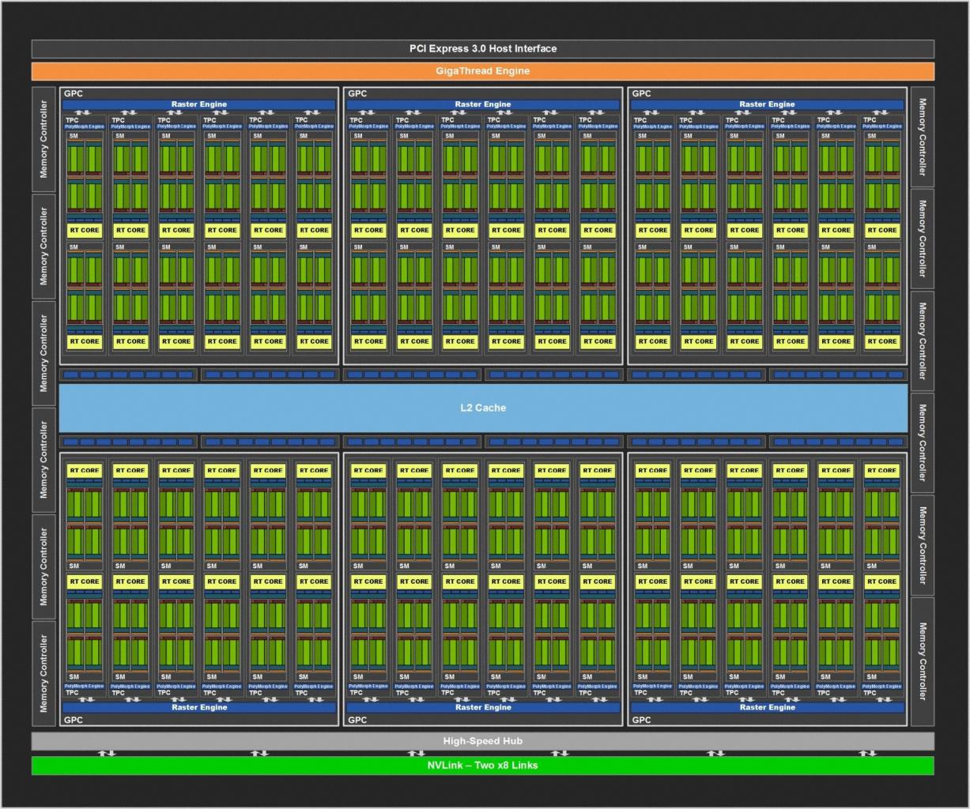Click first RT CORE block in top-left GPC
970x809 pixels.
click(x=85, y=231)
